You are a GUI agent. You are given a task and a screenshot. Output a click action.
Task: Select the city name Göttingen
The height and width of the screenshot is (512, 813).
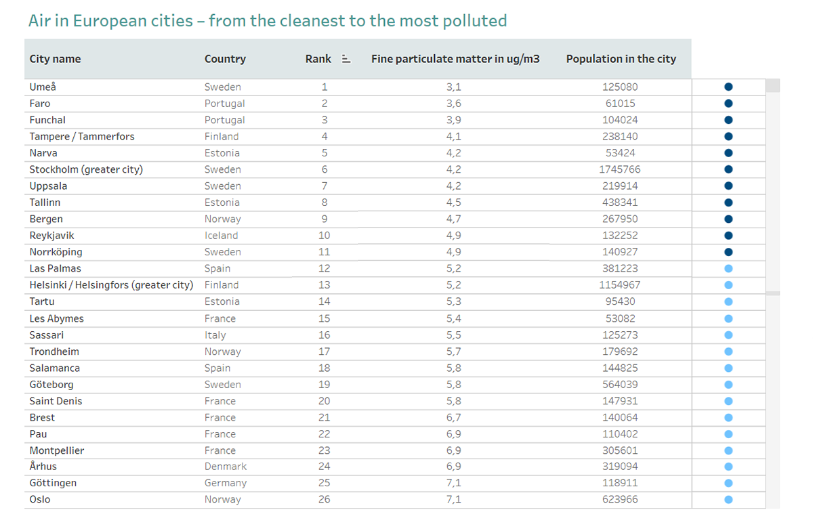click(x=53, y=484)
